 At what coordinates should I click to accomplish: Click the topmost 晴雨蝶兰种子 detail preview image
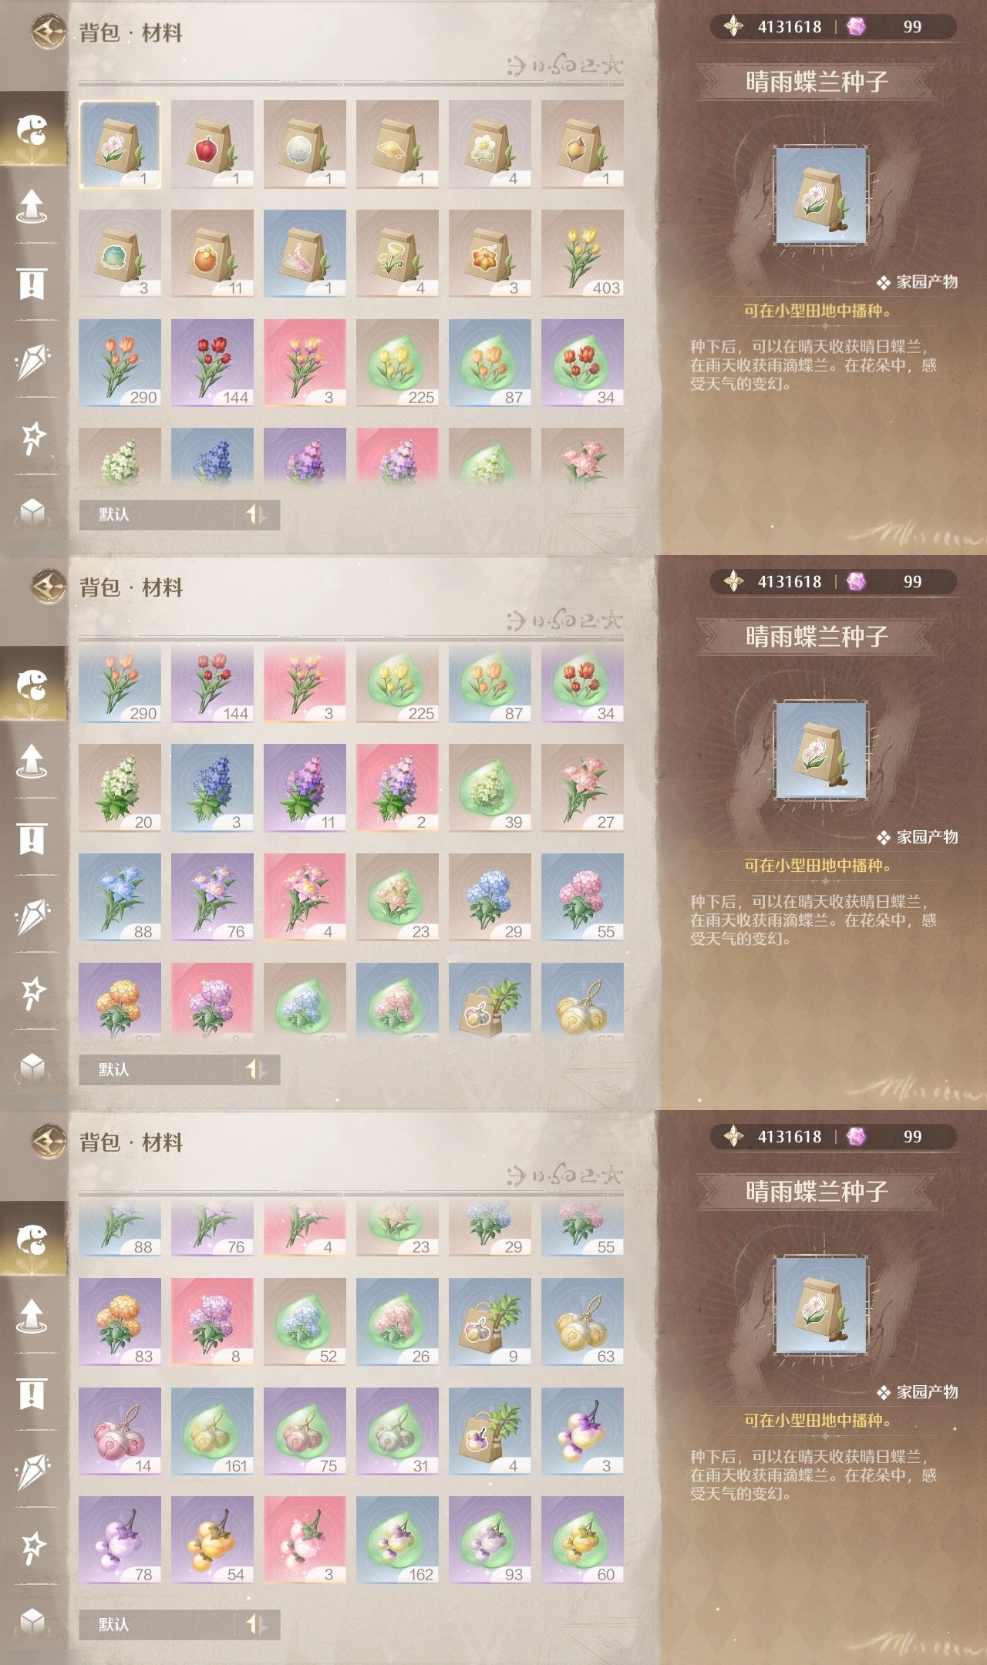(821, 196)
